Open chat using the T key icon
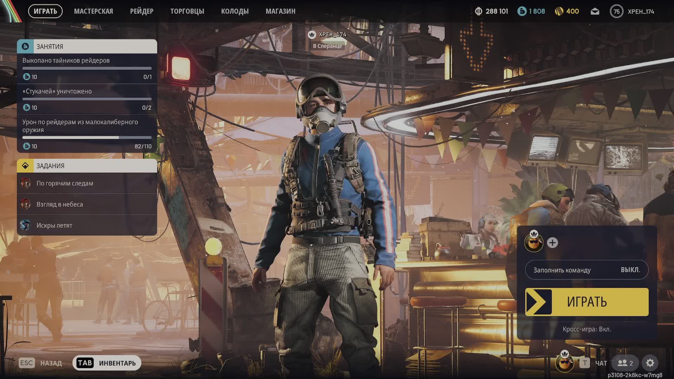This screenshot has width=674, height=379. pyautogui.click(x=584, y=363)
